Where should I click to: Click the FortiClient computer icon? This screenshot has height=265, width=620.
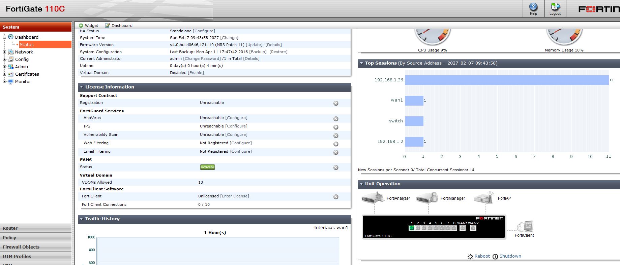pyautogui.click(x=525, y=227)
